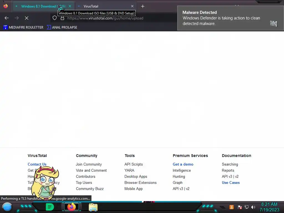Stop loading the page
Screen dimensions: 284x213
27,18
